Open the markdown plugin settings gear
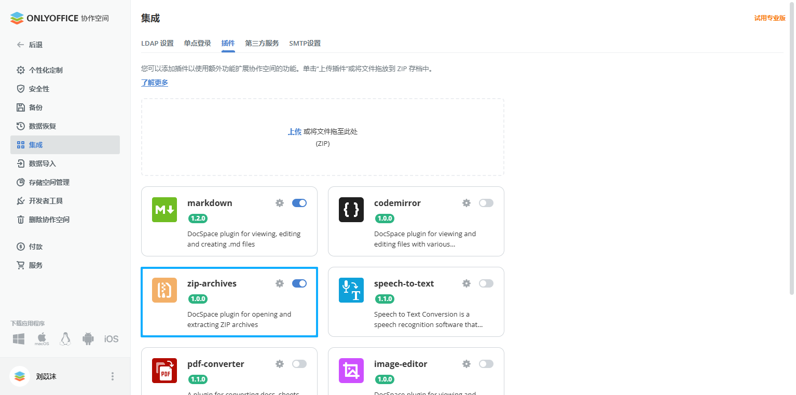Image resolution: width=796 pixels, height=395 pixels. (280, 203)
